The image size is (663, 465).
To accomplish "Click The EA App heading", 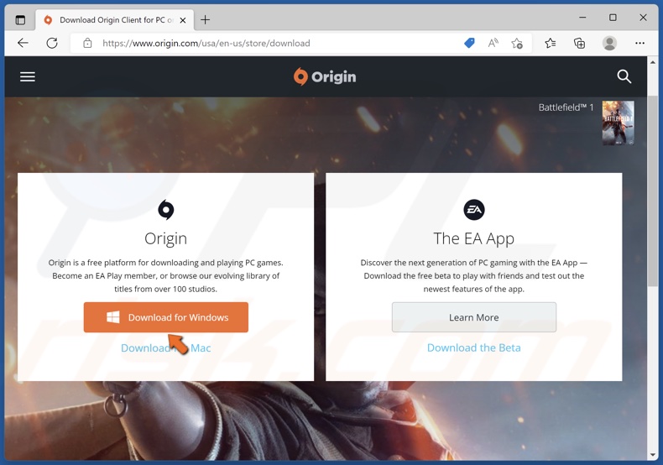I will [x=474, y=238].
